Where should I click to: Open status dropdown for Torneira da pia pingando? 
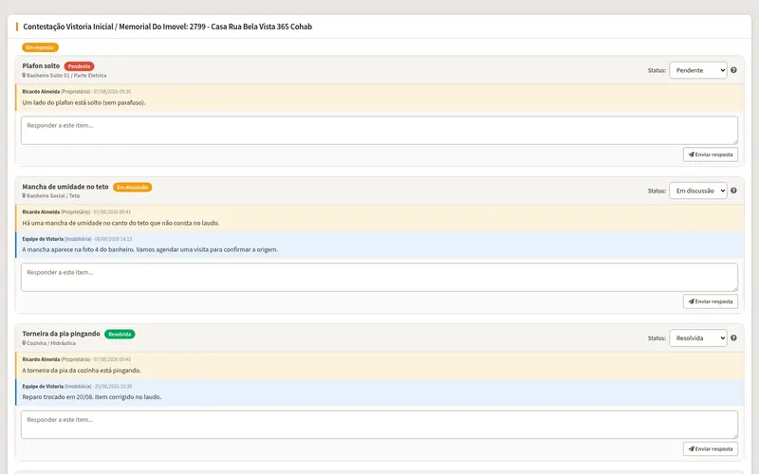point(697,338)
